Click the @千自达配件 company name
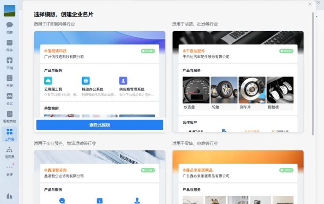Image resolution: width=324 pixels, height=204 pixels. [x=194, y=51]
